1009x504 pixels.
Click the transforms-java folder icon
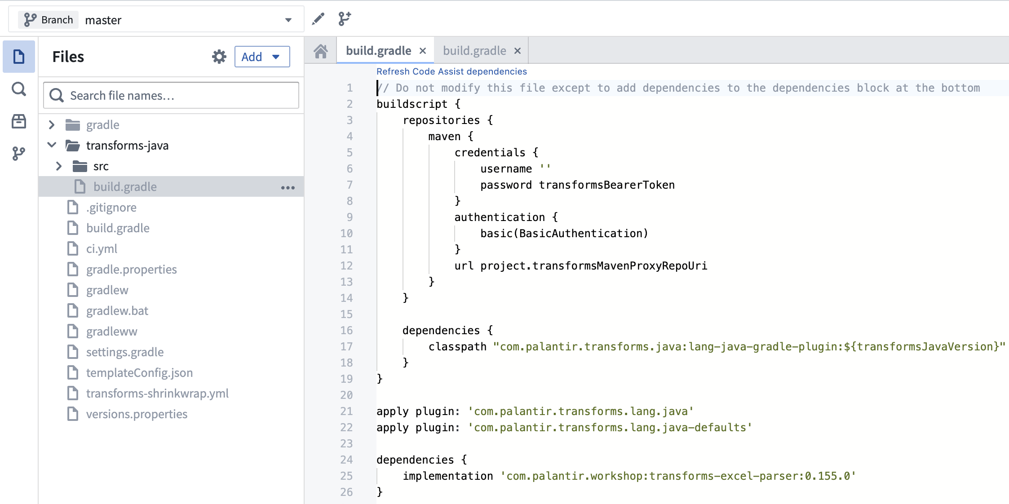click(x=73, y=146)
